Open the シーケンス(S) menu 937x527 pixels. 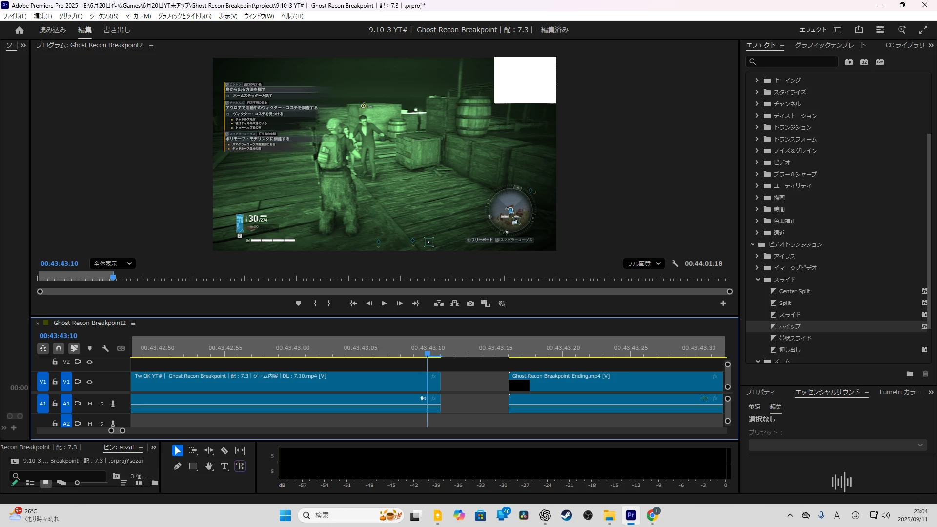(103, 16)
